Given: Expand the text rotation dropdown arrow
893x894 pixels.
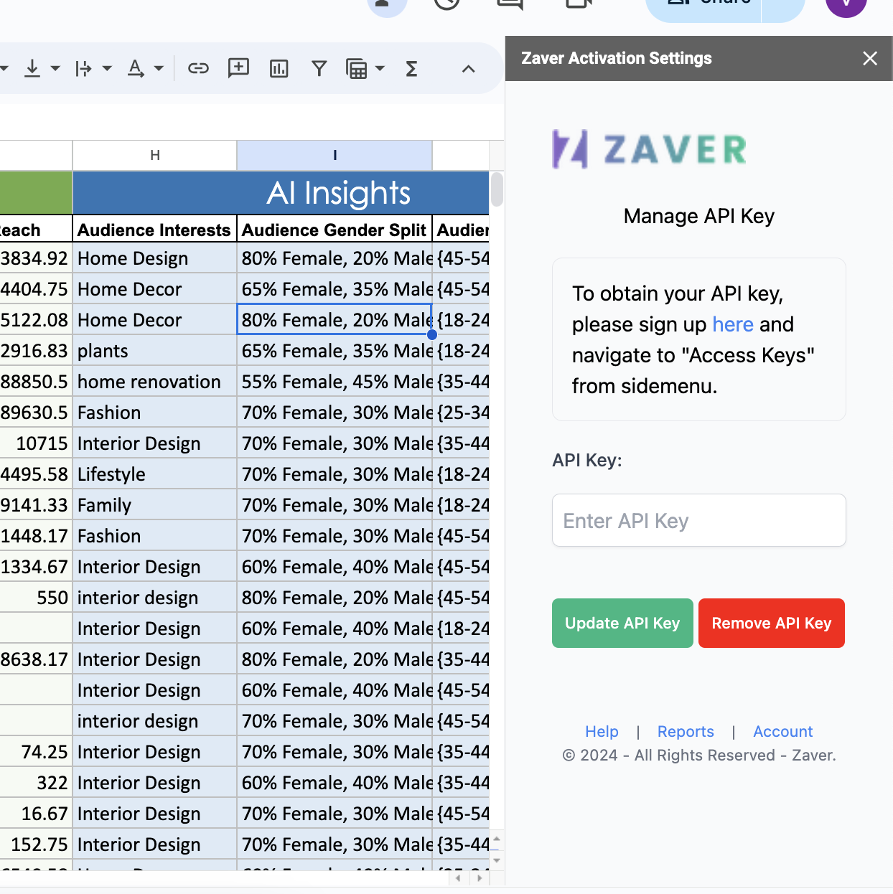Looking at the screenshot, I should (159, 69).
